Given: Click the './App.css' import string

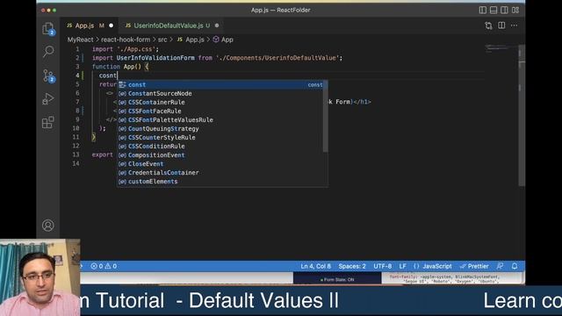Looking at the screenshot, I should pos(136,49).
